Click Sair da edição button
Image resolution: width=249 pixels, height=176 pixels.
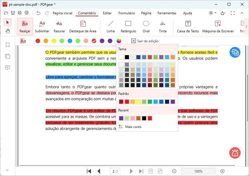[x=145, y=41]
